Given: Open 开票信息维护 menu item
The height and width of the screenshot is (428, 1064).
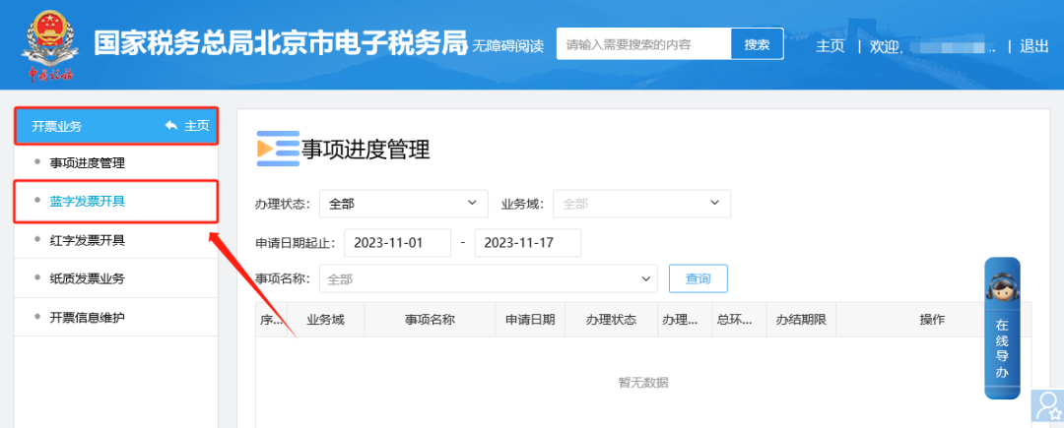Looking at the screenshot, I should tap(88, 317).
